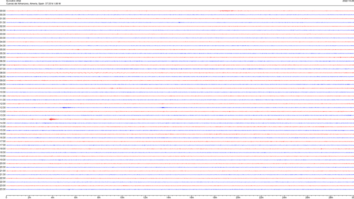Pick the 08:30 row label
354x199 pixels.
tap(3, 77)
